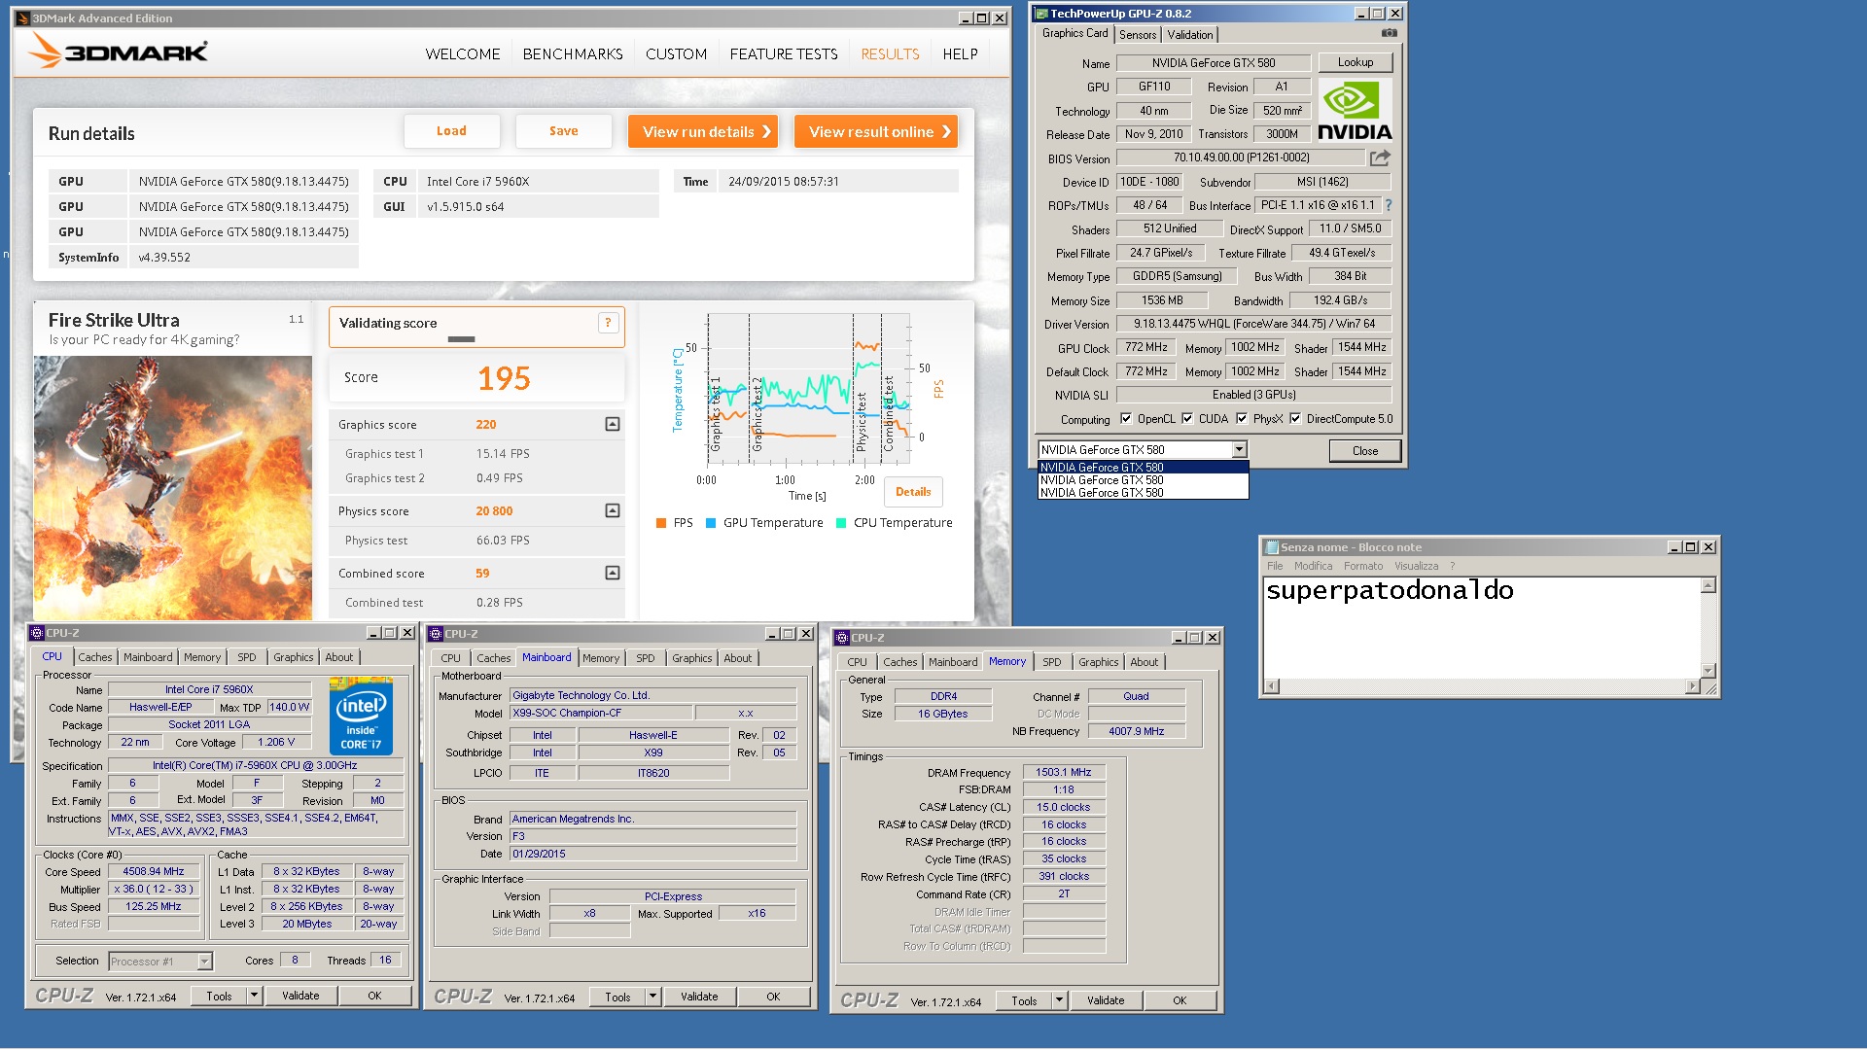The height and width of the screenshot is (1050, 1867).
Task: Toggle the OpenCL checkbox in GPU-Z
Action: (x=1126, y=419)
